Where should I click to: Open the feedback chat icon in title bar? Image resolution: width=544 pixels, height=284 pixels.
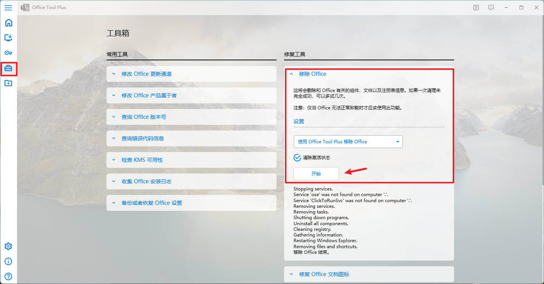tap(491, 8)
